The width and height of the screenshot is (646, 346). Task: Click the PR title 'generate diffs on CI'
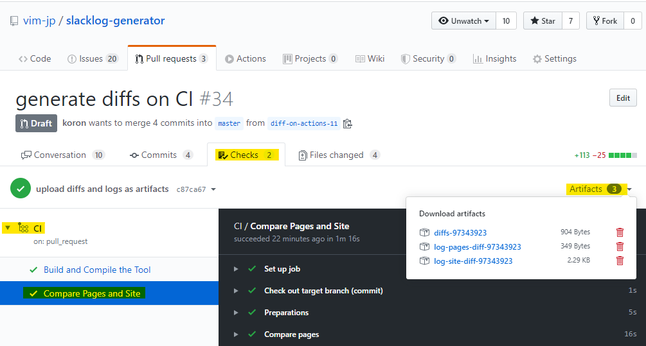point(104,99)
